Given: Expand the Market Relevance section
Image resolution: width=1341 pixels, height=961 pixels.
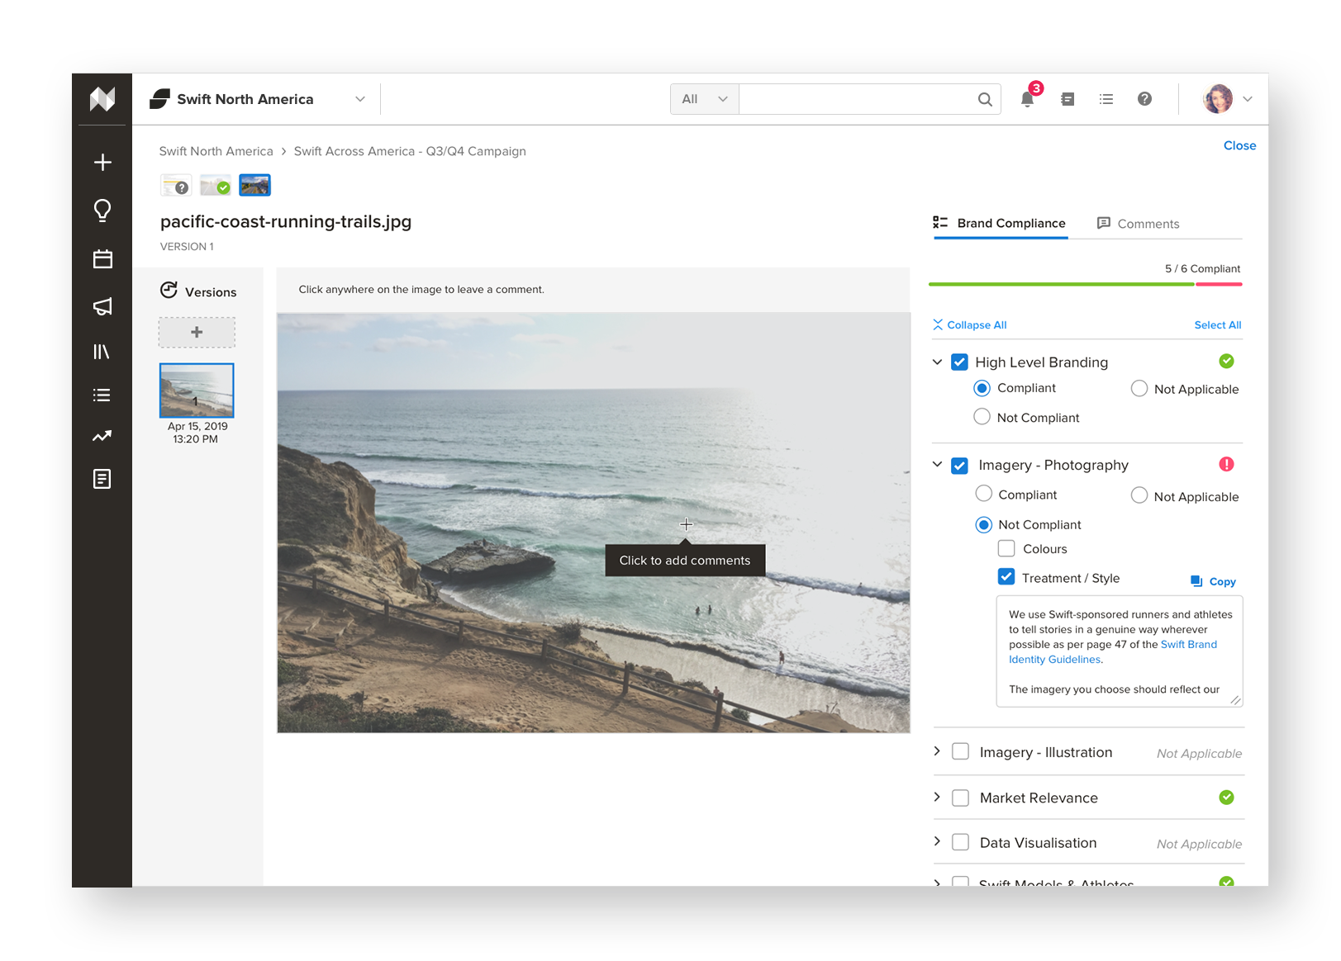Looking at the screenshot, I should [x=937, y=797].
